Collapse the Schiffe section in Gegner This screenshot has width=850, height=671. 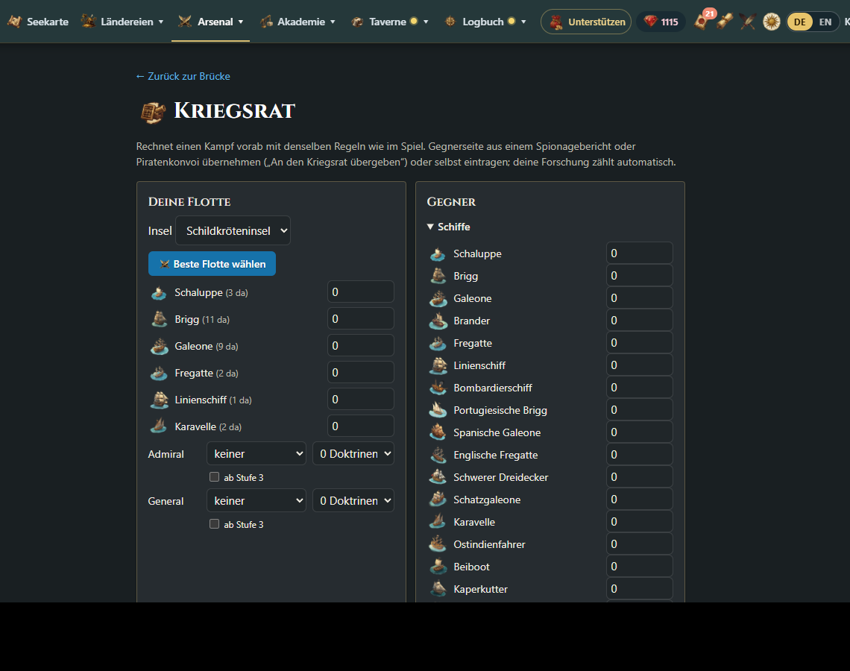[x=449, y=227]
